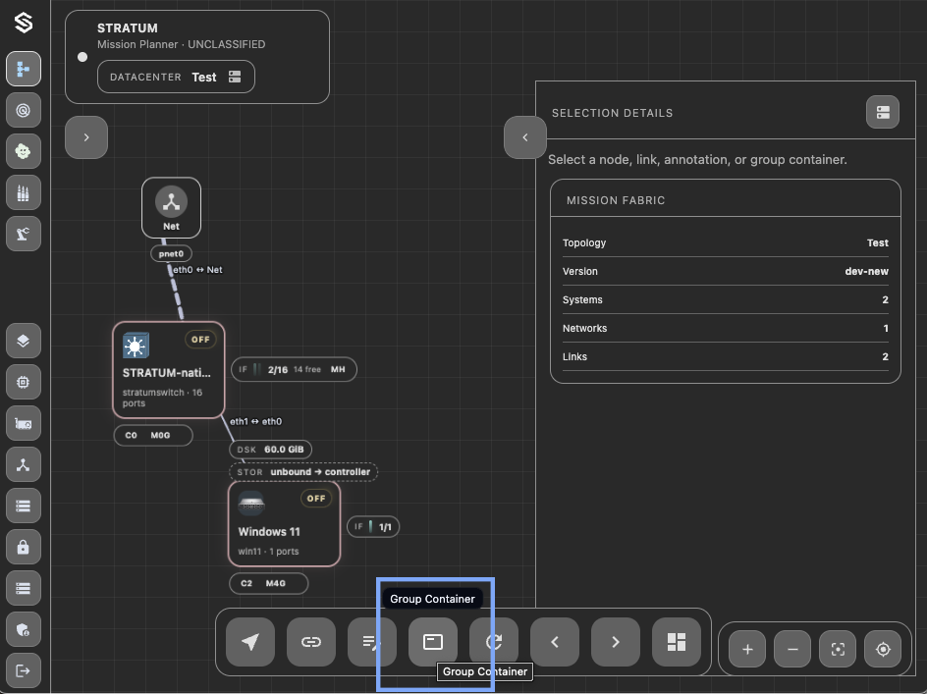Click the logout exit sidebar icon
Viewport: 927px width, 694px height.
click(x=23, y=671)
